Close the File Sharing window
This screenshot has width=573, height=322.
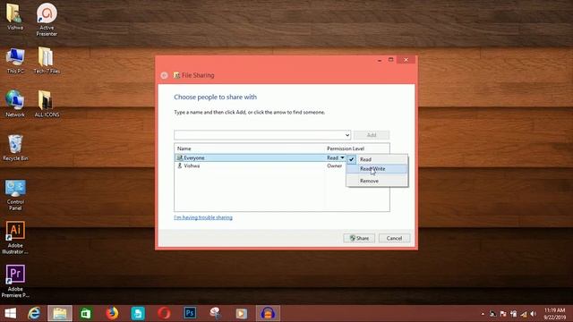tap(406, 60)
